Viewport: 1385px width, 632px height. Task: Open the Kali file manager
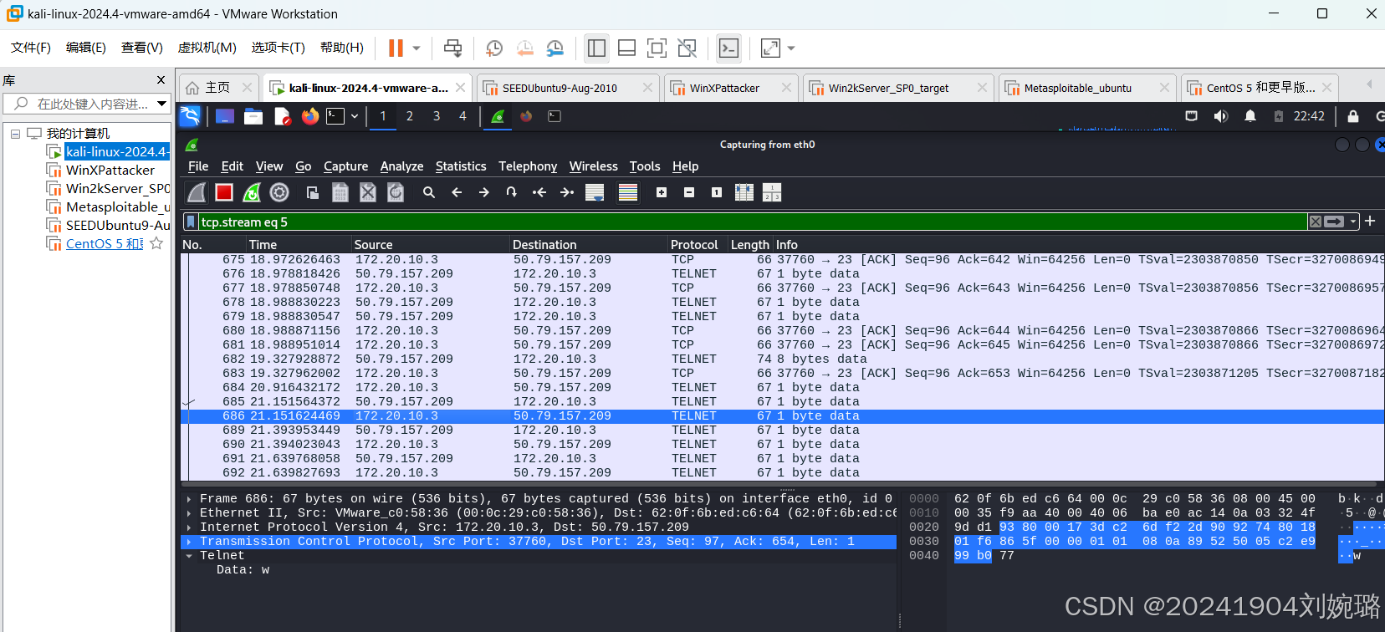253,116
